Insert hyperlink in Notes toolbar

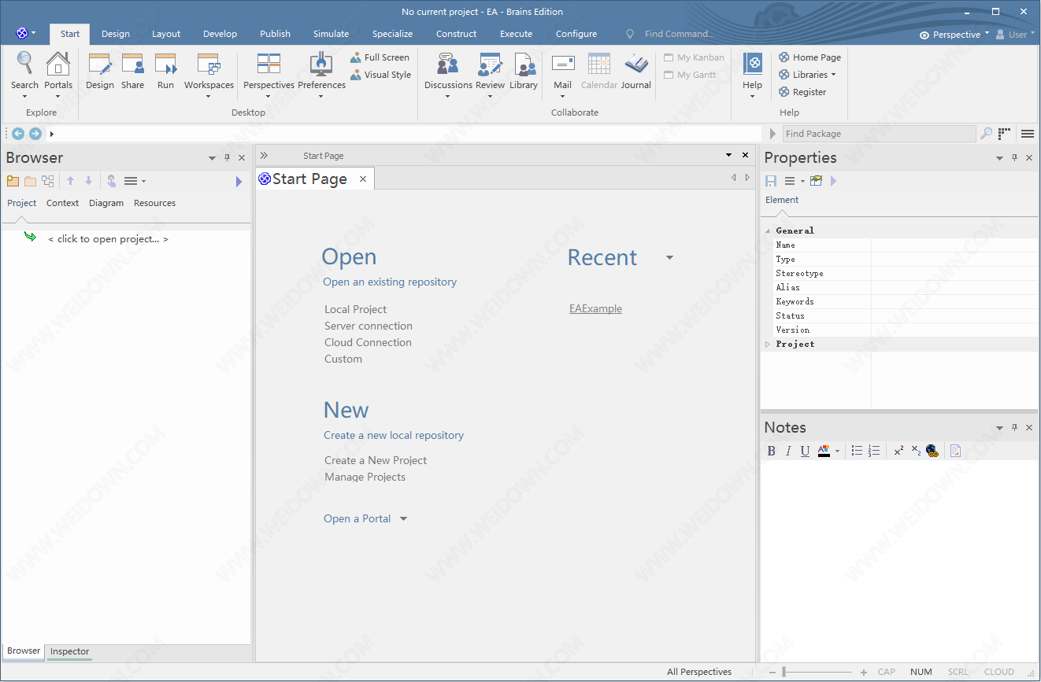click(932, 451)
